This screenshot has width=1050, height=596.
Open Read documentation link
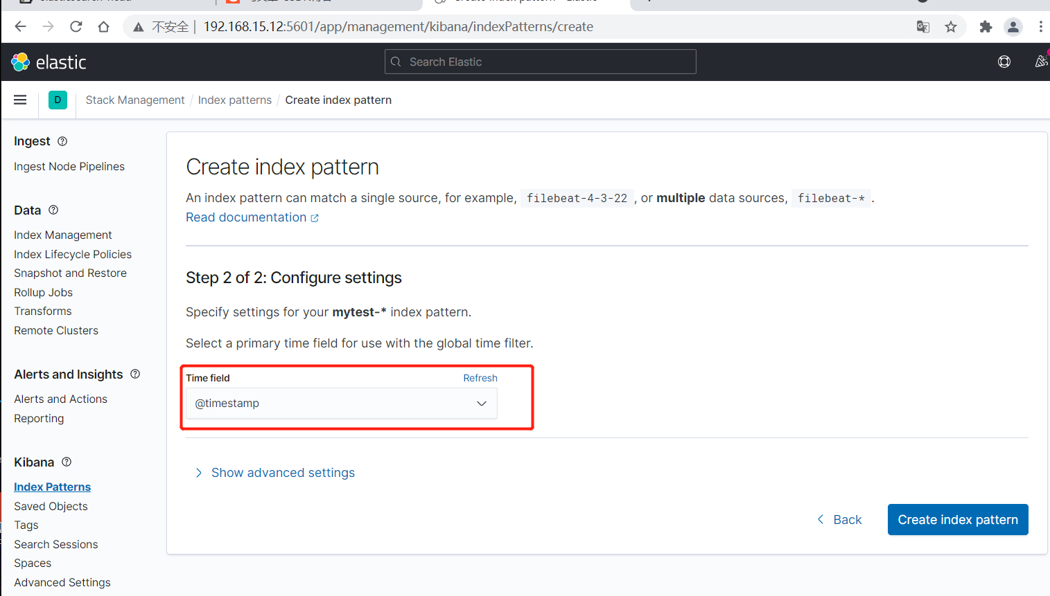252,217
